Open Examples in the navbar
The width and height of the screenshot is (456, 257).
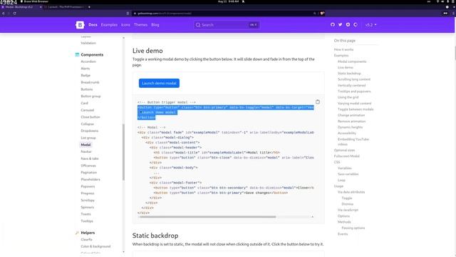coord(109,25)
